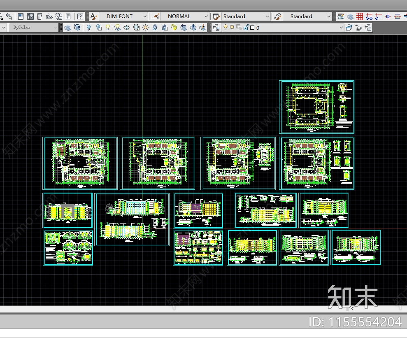This screenshot has height=338, width=407.
Task: Click the two-circle grid bubbles icon
Action: coord(369,16)
